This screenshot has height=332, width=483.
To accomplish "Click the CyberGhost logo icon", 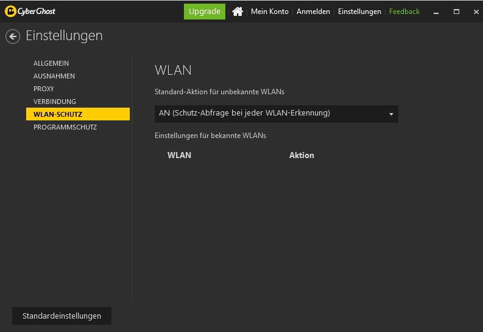I will tap(10, 12).
